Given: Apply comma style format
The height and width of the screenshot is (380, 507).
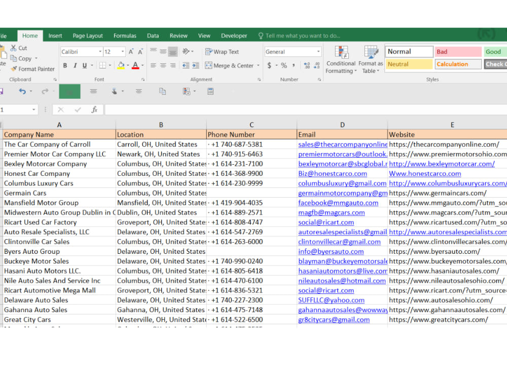Looking at the screenshot, I should point(294,65).
